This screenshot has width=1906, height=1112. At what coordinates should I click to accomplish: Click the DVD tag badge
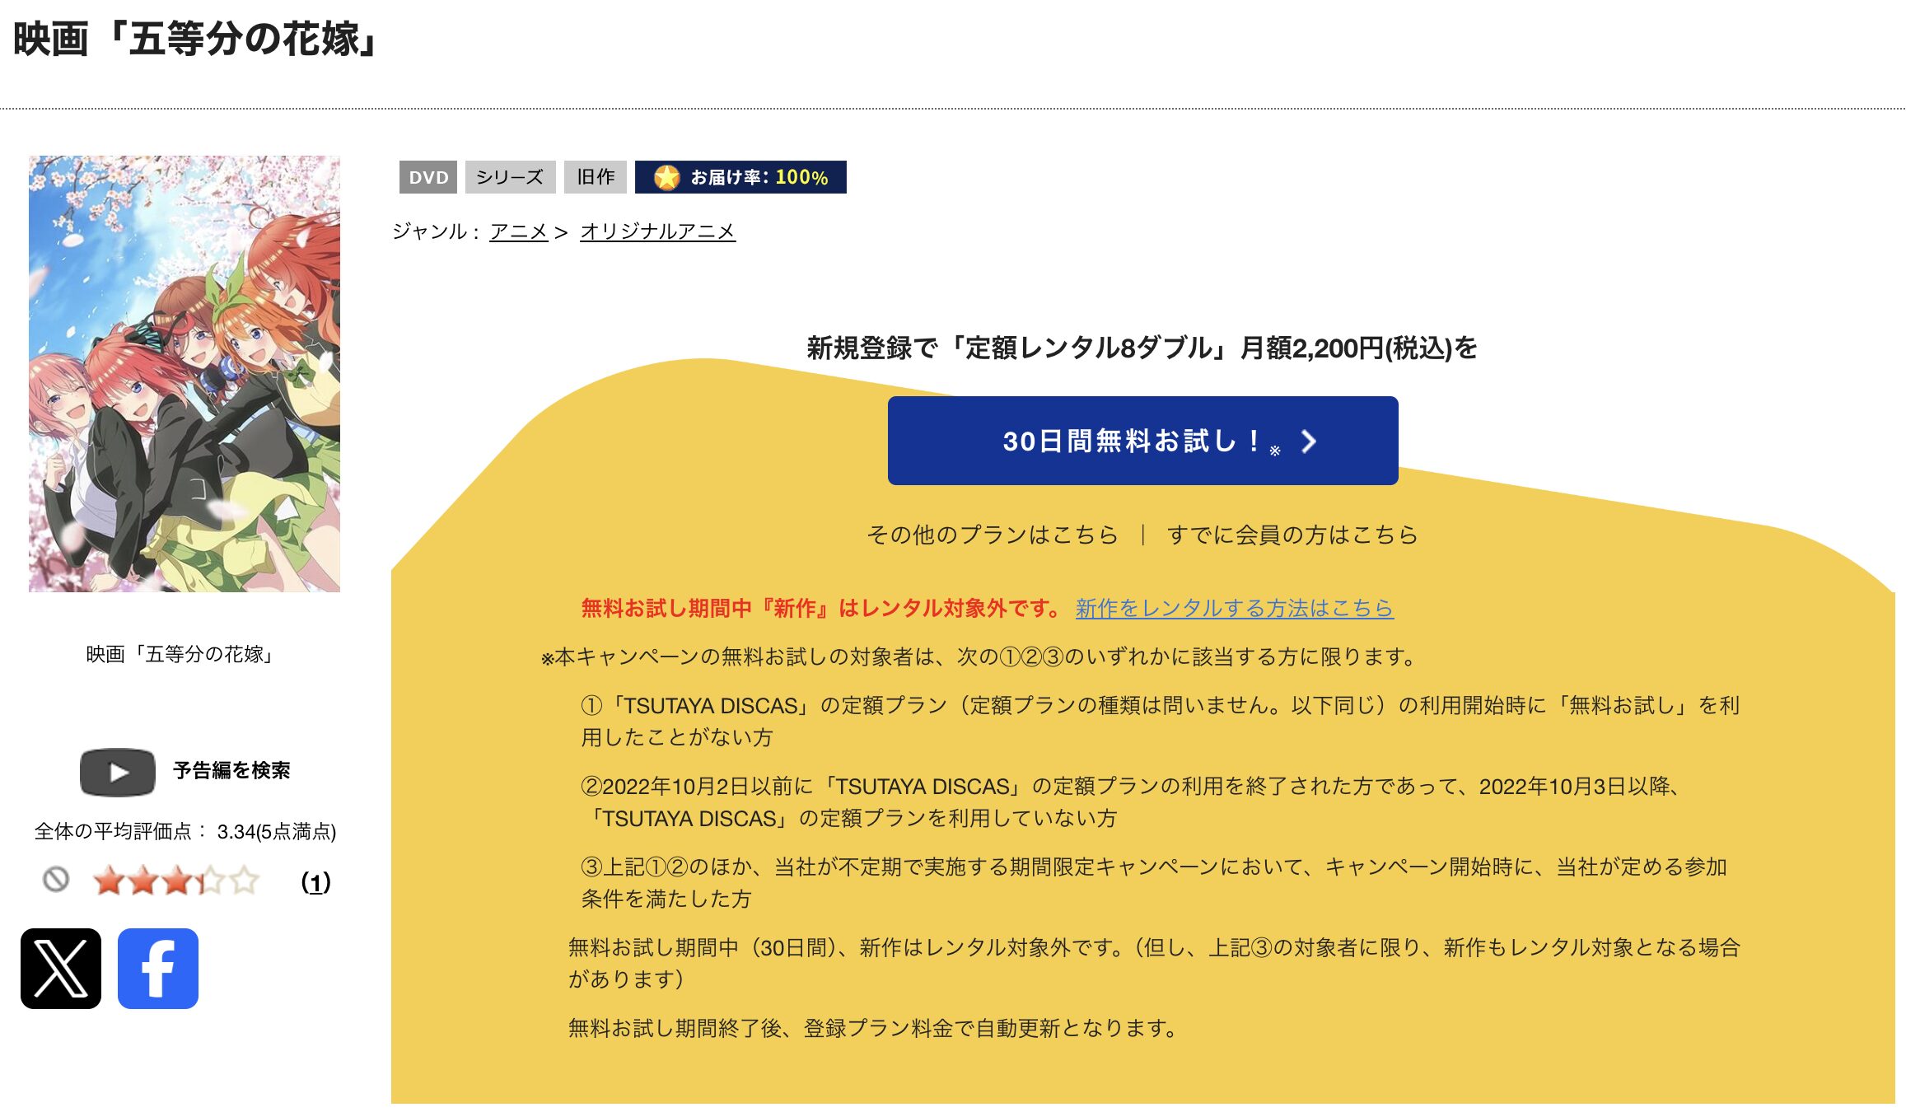point(428,177)
